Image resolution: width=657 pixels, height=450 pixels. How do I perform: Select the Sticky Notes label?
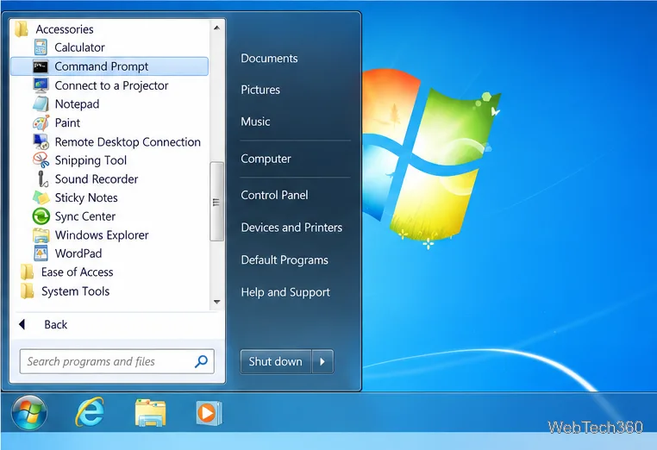pos(86,197)
